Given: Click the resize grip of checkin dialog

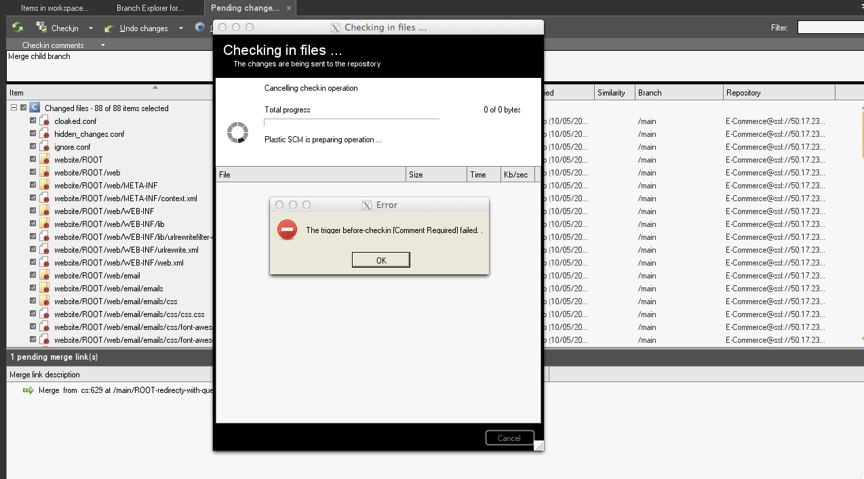Looking at the screenshot, I should point(538,445).
